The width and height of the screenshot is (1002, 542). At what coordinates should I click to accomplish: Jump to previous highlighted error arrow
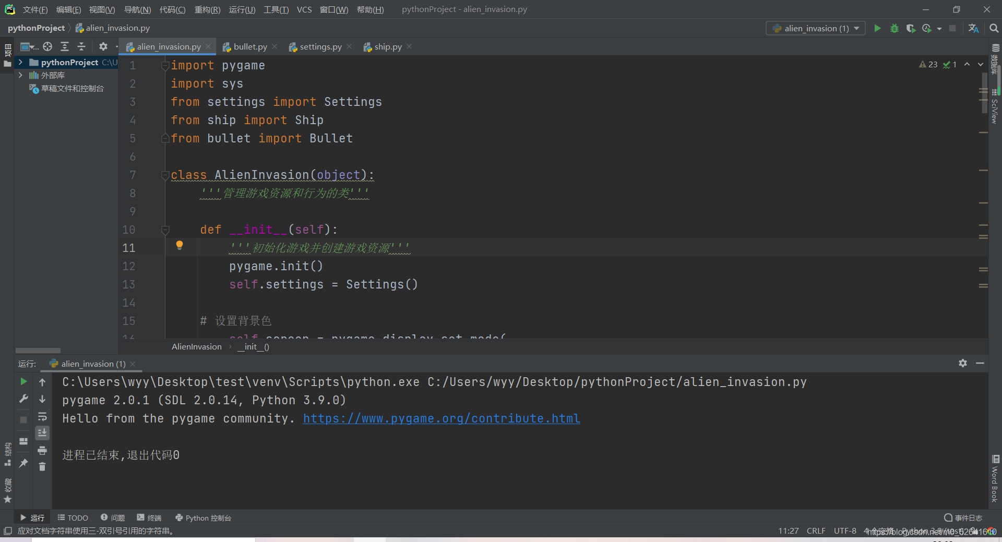pos(967,64)
